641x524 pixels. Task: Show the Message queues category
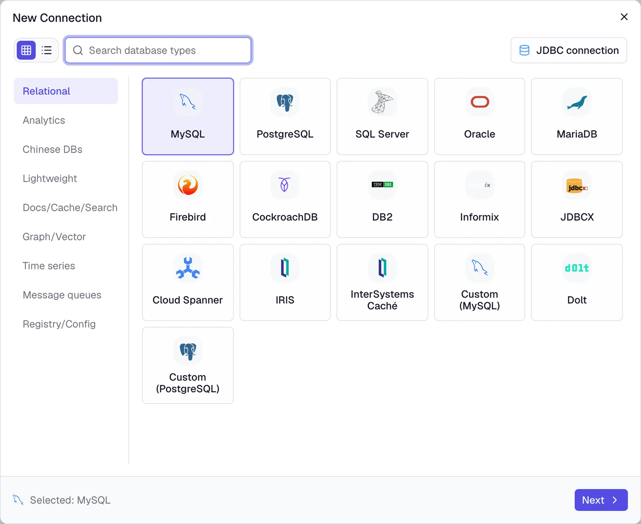(66, 295)
